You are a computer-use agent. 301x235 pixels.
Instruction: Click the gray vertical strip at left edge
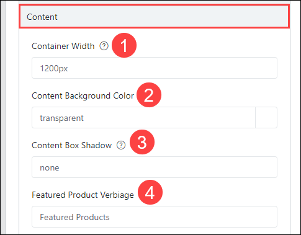coord(3,117)
